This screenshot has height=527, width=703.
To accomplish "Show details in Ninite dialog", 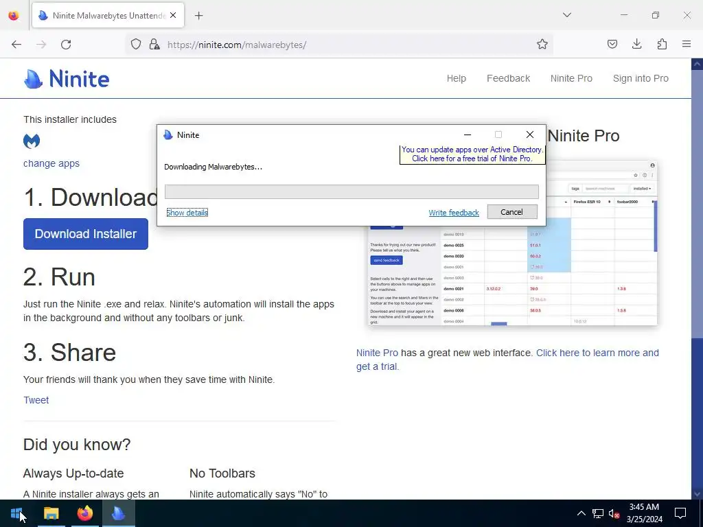I will click(x=187, y=213).
